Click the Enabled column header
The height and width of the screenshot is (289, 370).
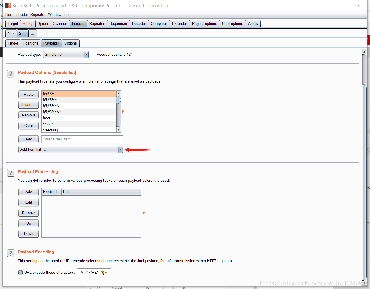point(51,192)
